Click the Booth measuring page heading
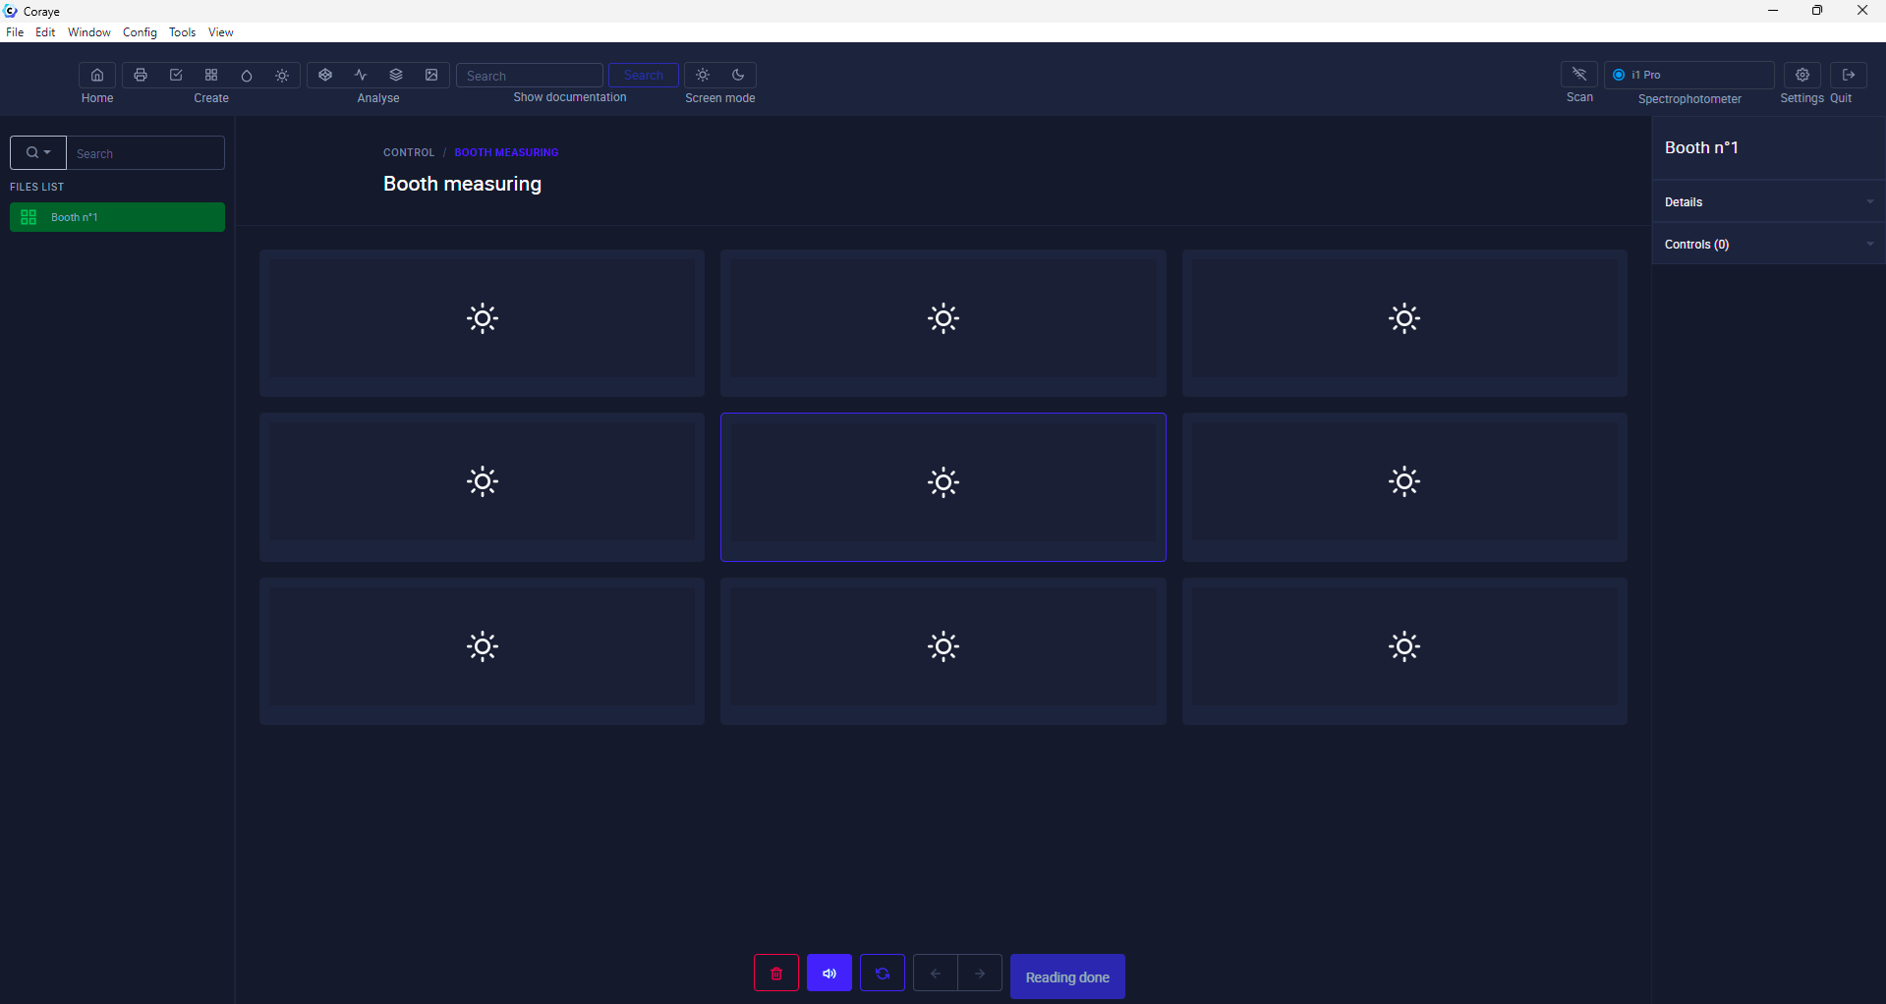This screenshot has height=1004, width=1886. tap(462, 184)
